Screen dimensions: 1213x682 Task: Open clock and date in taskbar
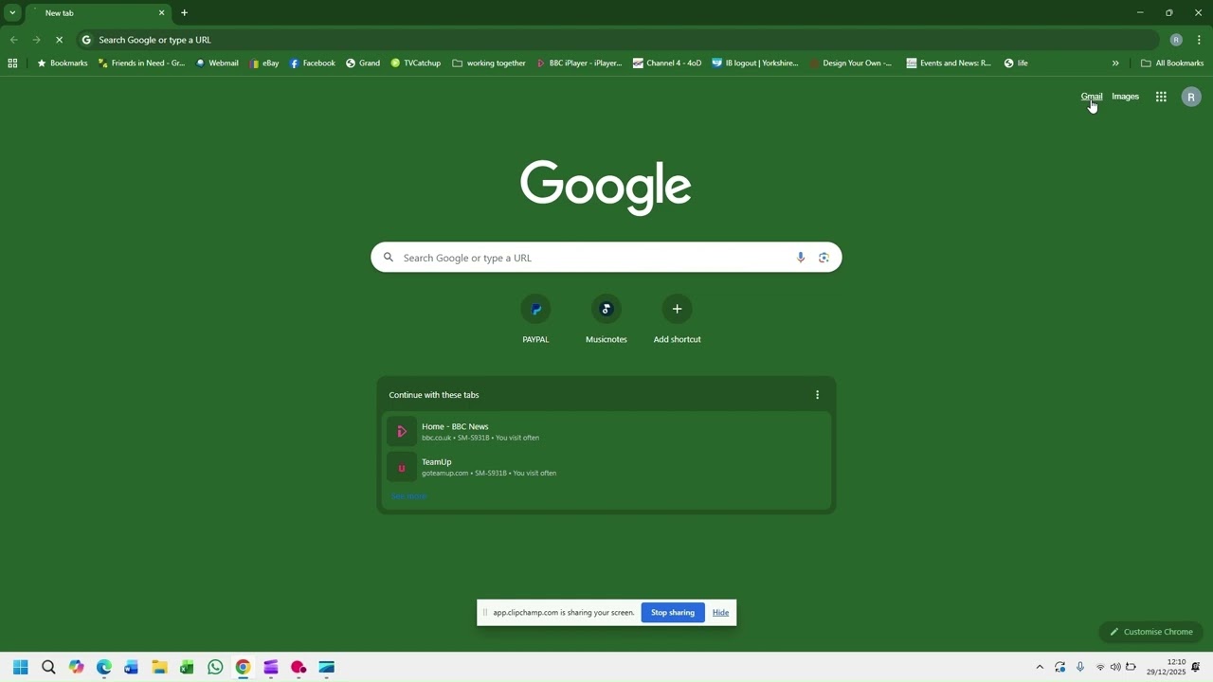[1166, 668]
